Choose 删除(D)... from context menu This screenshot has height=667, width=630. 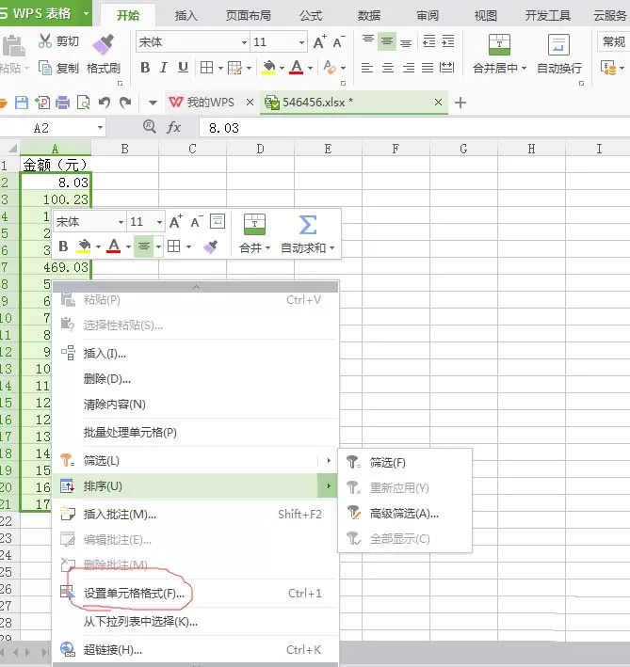pos(196,378)
